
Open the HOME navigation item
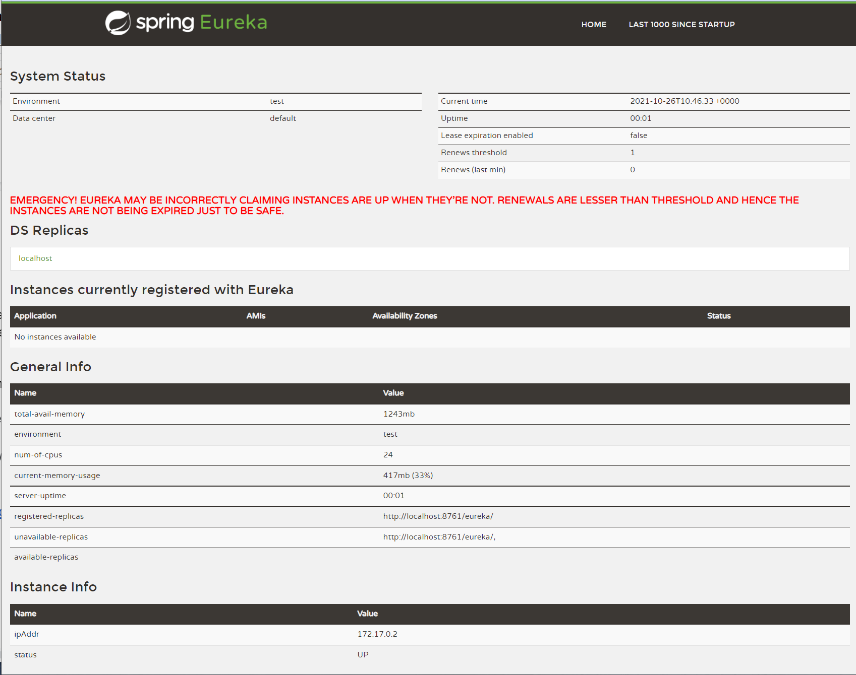pos(594,25)
